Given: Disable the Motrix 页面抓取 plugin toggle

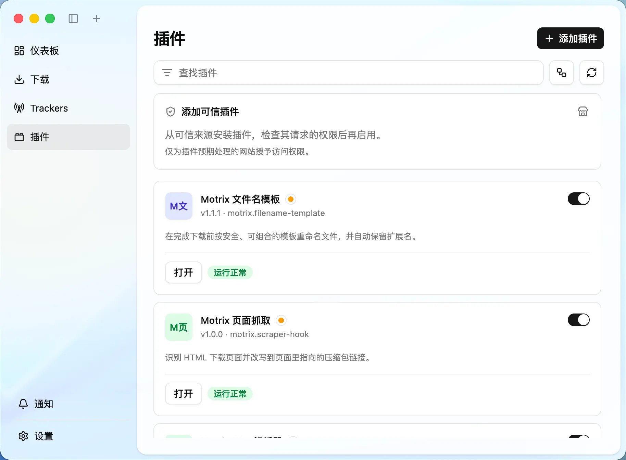Looking at the screenshot, I should 579,320.
